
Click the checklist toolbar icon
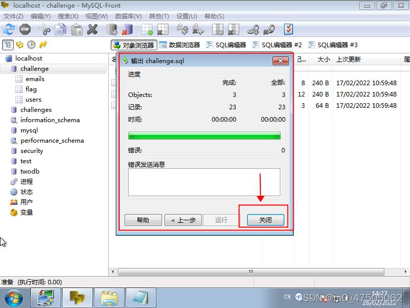[x=289, y=29]
